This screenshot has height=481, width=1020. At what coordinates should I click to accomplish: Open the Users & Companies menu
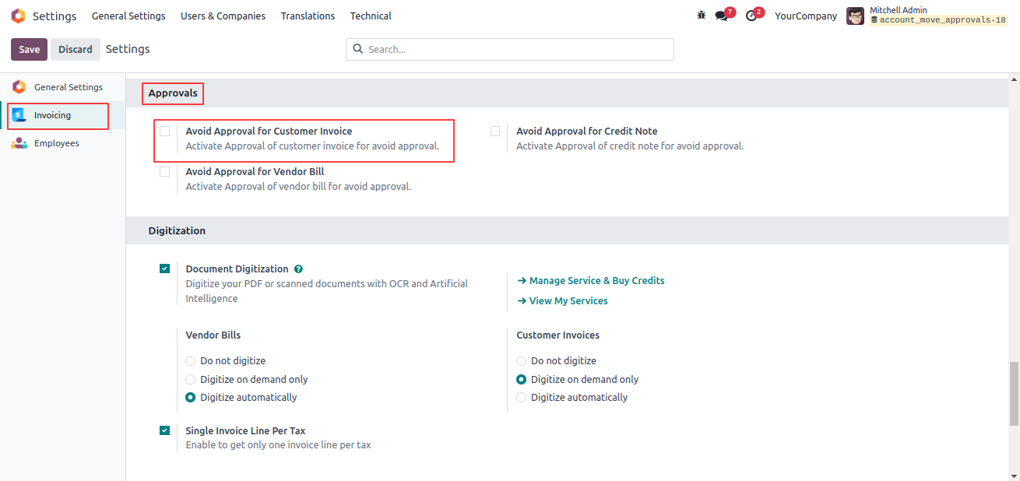click(x=223, y=16)
